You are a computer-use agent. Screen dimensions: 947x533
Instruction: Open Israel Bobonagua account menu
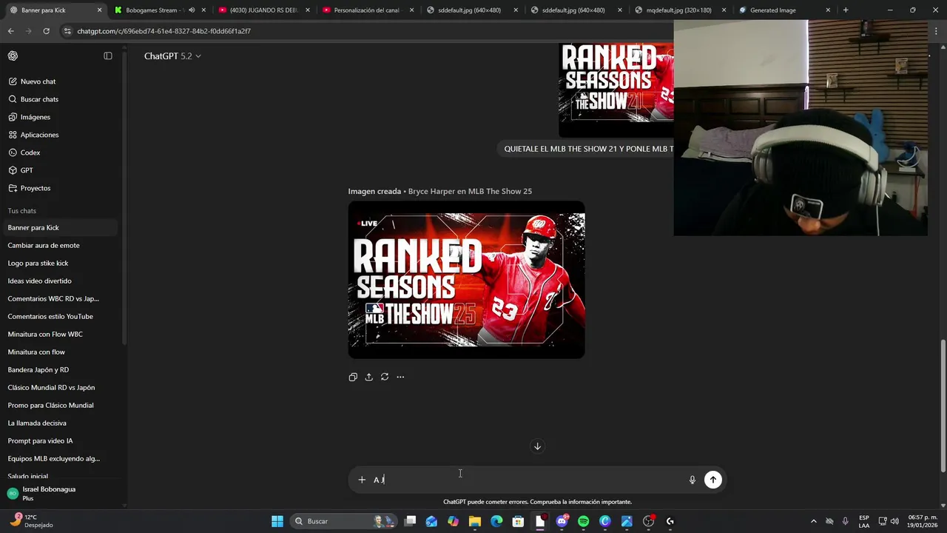(x=60, y=493)
